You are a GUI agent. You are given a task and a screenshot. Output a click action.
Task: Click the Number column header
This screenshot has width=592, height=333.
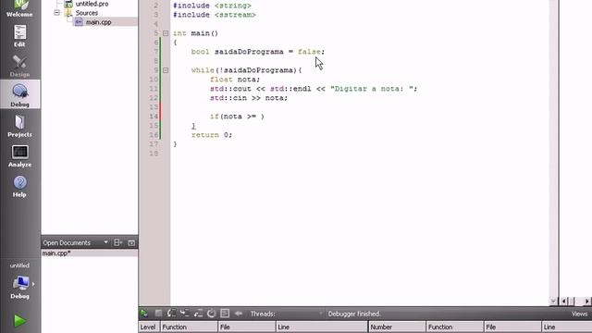(397, 327)
